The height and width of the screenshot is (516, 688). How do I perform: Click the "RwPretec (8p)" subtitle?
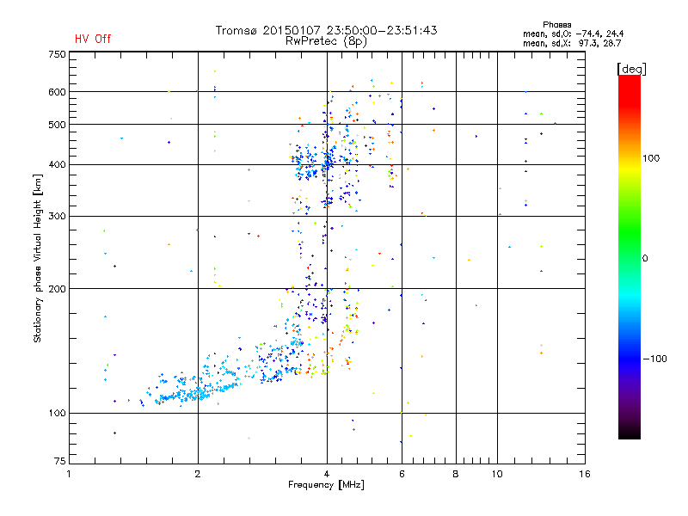click(326, 41)
